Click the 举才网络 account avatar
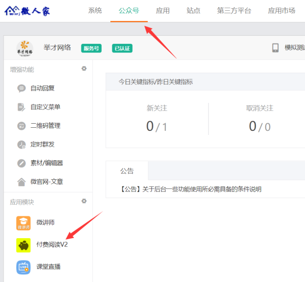The height and width of the screenshot is (282, 305). click(x=25, y=48)
